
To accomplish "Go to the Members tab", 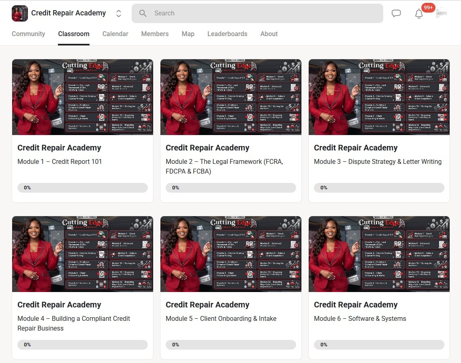I will [x=155, y=34].
